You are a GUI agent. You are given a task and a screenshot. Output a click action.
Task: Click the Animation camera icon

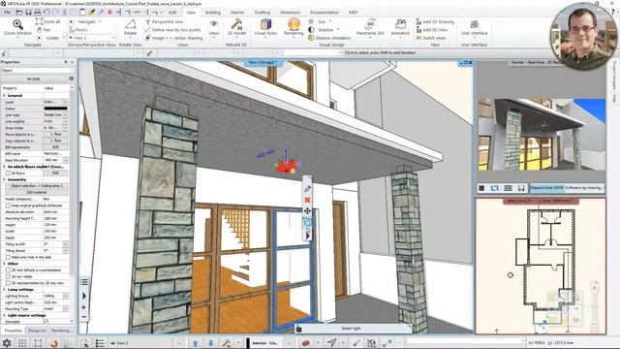coord(400,24)
